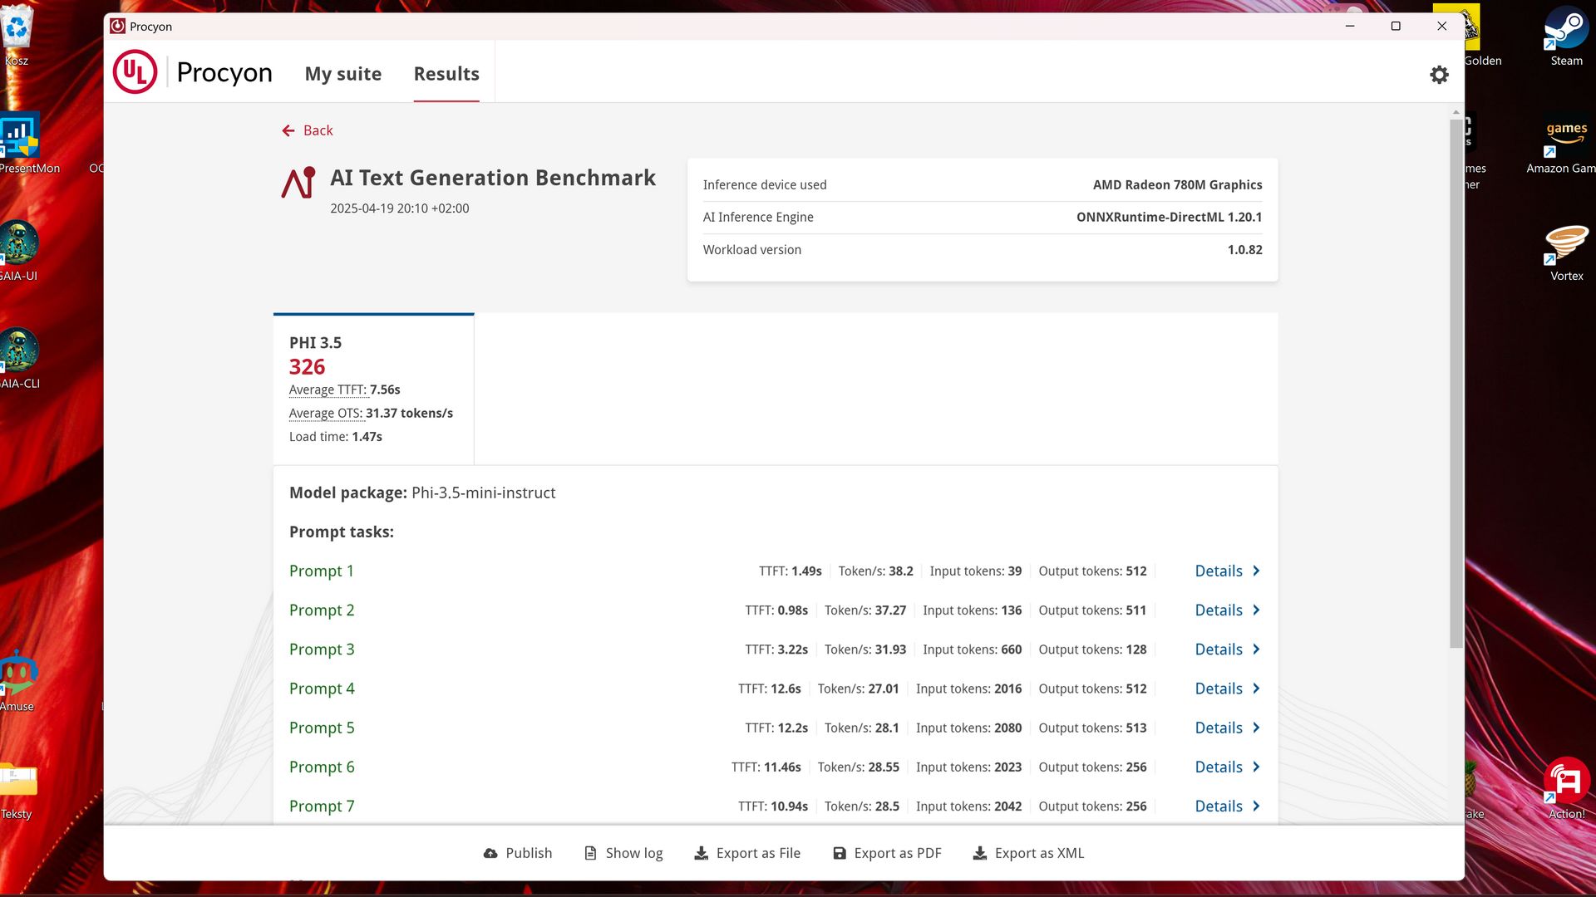This screenshot has height=897, width=1596.
Task: Open the settings gear icon
Action: click(x=1439, y=75)
